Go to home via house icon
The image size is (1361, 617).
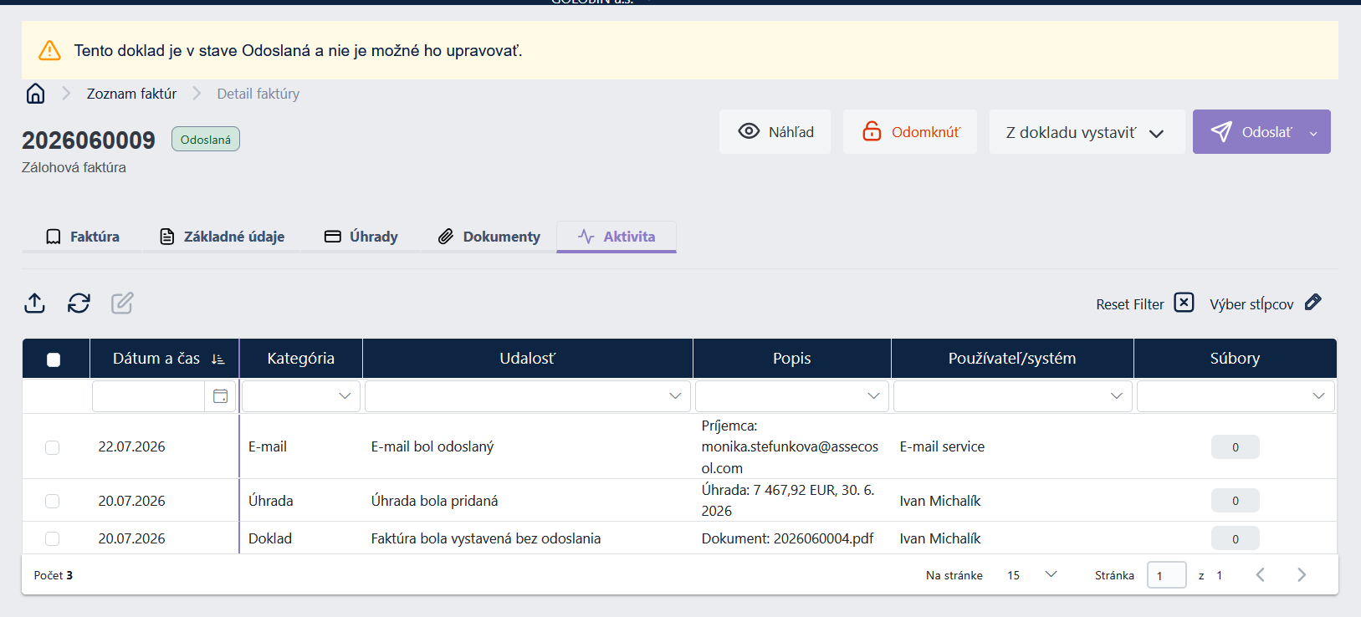coord(35,94)
